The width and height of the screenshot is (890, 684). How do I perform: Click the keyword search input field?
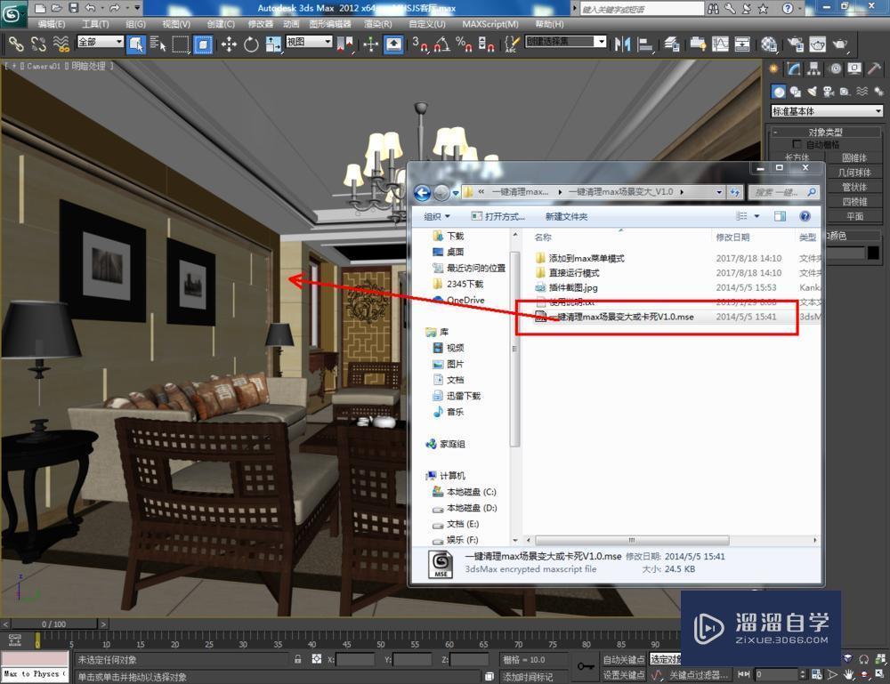pyautogui.click(x=642, y=9)
